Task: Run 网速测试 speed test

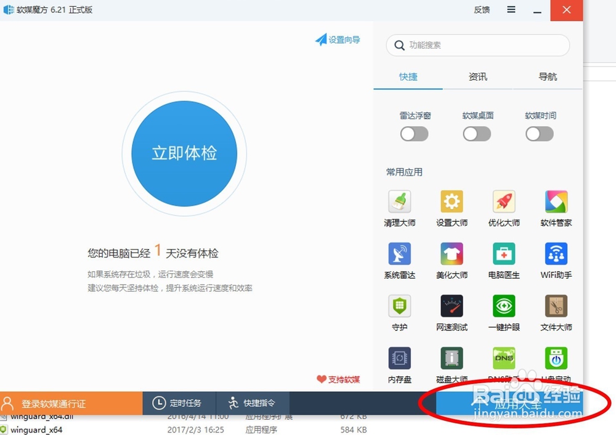Action: pyautogui.click(x=452, y=311)
